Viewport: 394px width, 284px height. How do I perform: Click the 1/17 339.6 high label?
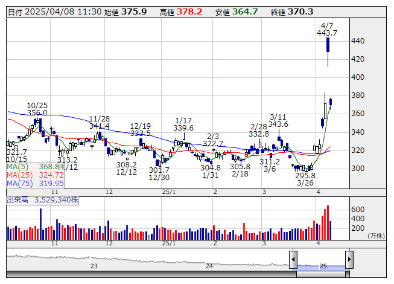coord(183,124)
